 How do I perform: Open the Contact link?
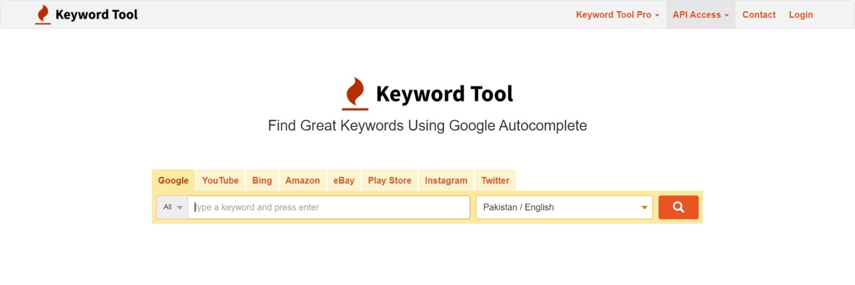759,15
